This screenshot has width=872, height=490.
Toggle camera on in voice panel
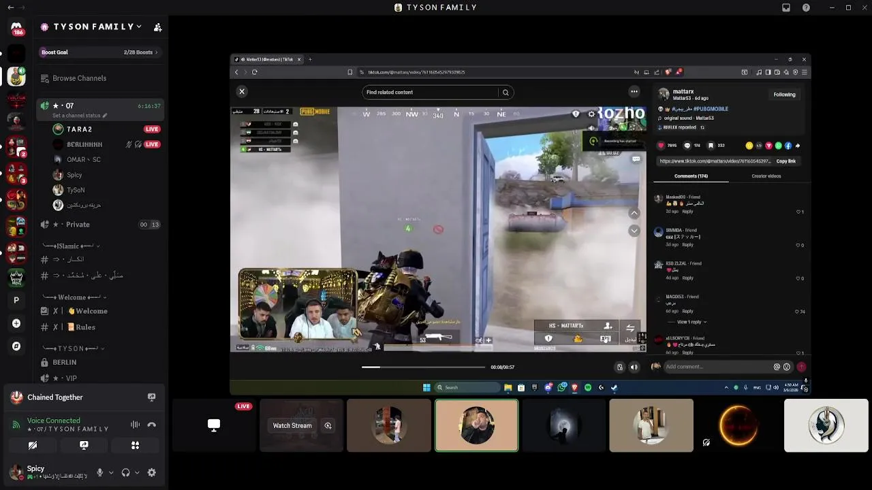[x=32, y=445]
